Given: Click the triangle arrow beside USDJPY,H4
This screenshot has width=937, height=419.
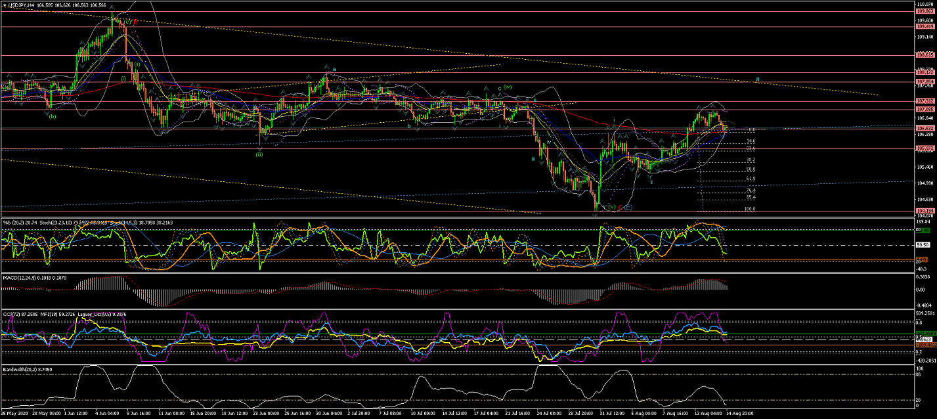Looking at the screenshot, I should tap(4, 5).
